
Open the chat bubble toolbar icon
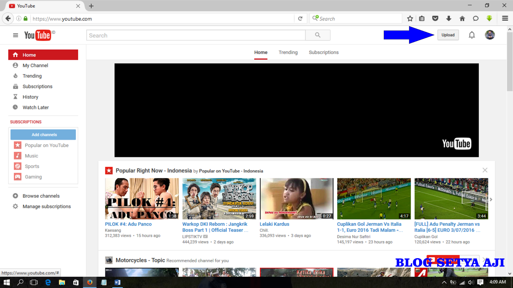(x=475, y=19)
